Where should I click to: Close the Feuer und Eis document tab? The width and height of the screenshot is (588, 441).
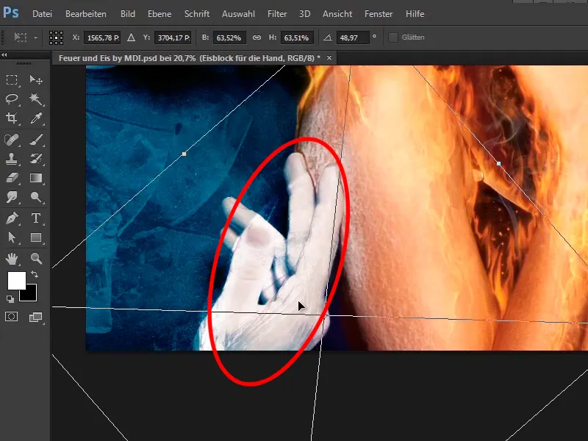(329, 58)
